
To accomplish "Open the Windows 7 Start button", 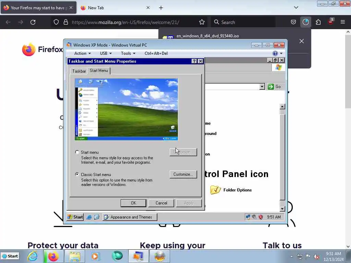I will 10,256.
